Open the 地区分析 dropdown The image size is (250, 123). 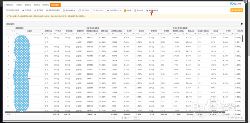(x=84, y=10)
